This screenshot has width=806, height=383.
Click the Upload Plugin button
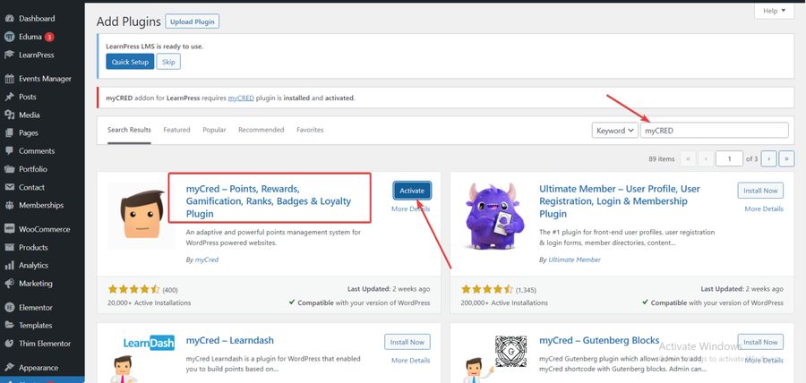pos(193,21)
